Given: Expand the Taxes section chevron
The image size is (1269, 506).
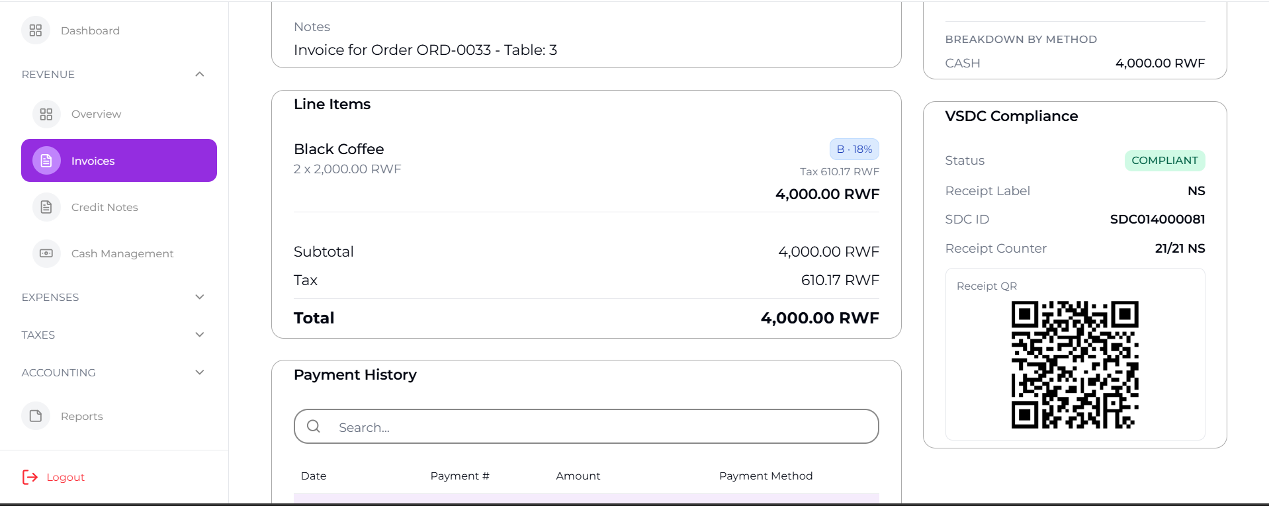Looking at the screenshot, I should (200, 335).
